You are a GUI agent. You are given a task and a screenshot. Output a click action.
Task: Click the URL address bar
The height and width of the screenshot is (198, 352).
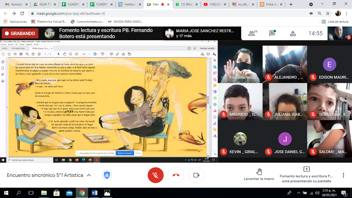(x=167, y=13)
